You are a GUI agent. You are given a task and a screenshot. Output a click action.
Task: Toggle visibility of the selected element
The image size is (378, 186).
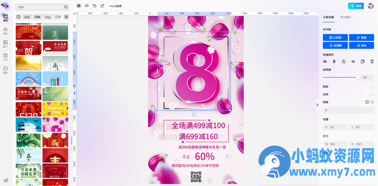(x=353, y=61)
